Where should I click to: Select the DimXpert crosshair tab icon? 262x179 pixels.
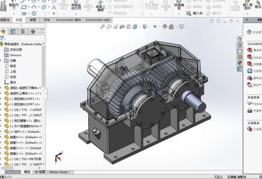pos(33,31)
